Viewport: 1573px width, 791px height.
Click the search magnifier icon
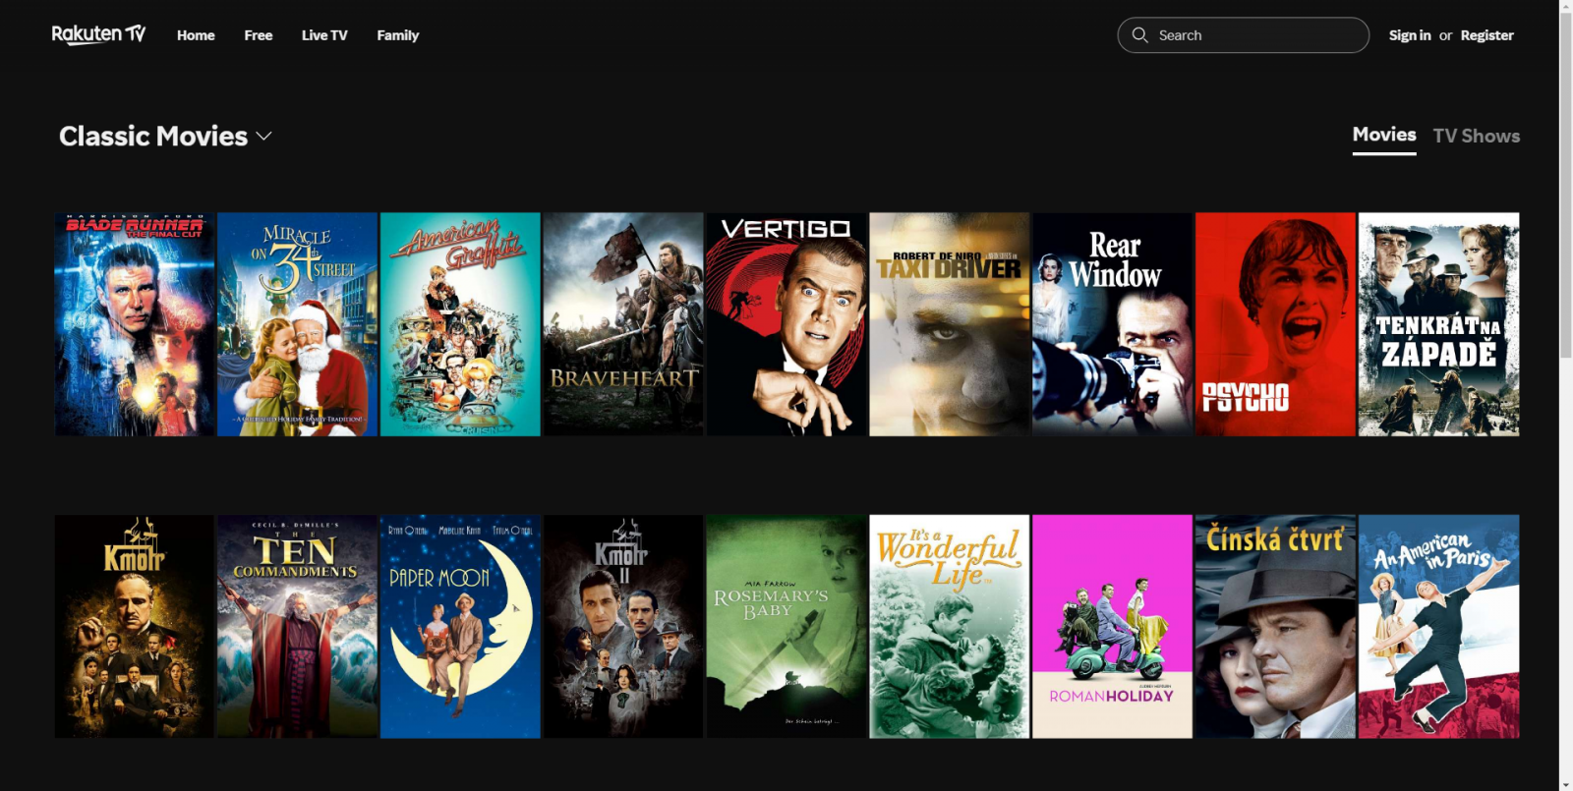[1139, 35]
